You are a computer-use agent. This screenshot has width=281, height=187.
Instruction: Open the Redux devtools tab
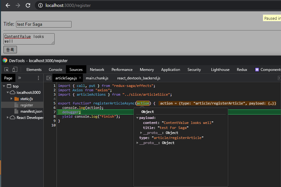(242, 69)
